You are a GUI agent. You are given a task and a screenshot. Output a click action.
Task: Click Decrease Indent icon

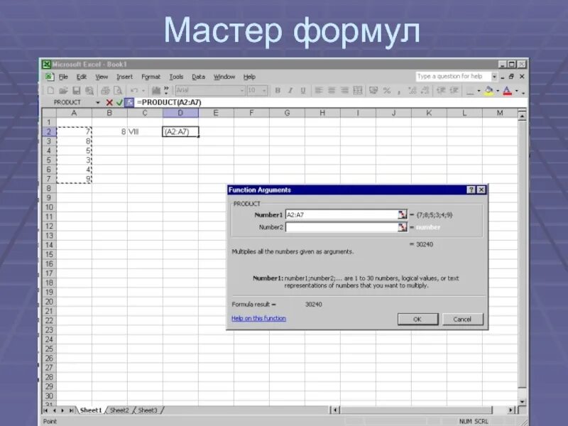coord(441,91)
